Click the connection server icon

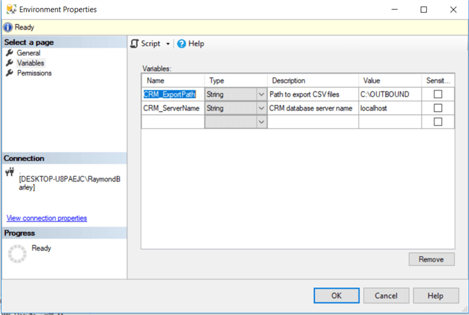click(x=9, y=172)
